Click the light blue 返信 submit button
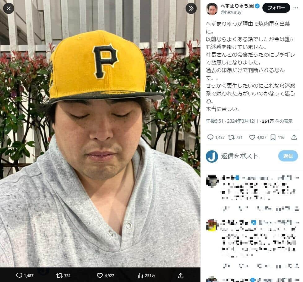This screenshot has width=303, height=282. click(288, 156)
